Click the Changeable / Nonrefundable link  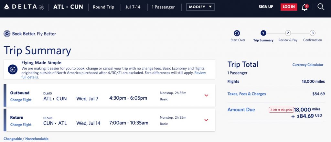(x=26, y=139)
